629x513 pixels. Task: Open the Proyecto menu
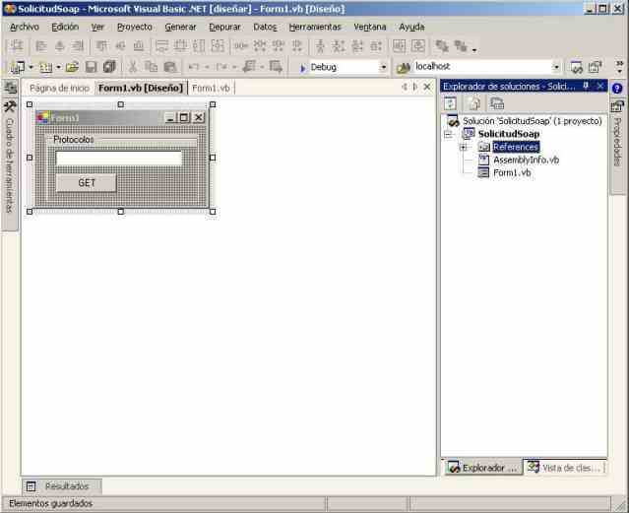coord(135,27)
